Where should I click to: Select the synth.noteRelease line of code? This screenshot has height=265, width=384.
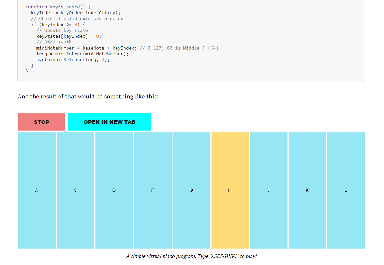click(x=73, y=59)
